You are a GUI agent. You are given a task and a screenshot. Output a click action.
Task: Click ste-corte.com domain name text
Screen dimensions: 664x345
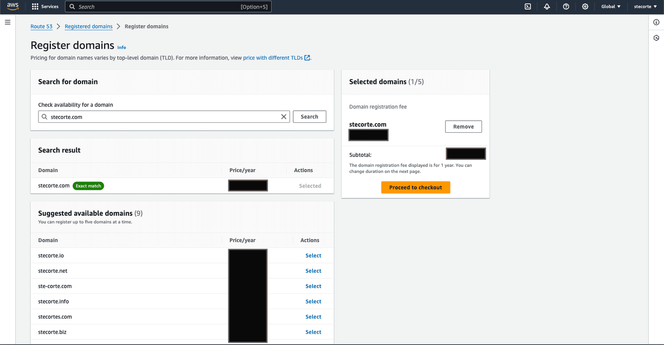(55, 286)
